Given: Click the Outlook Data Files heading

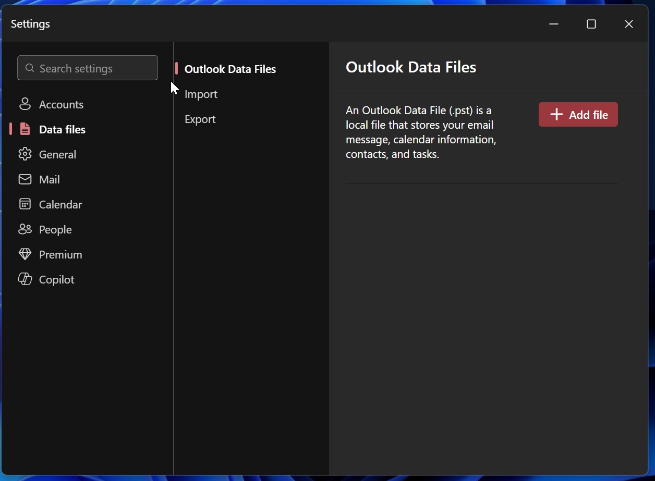Looking at the screenshot, I should [411, 67].
